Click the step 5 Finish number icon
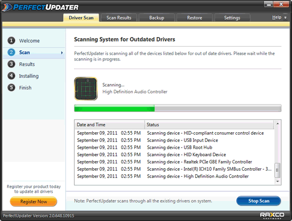 (x=11, y=87)
